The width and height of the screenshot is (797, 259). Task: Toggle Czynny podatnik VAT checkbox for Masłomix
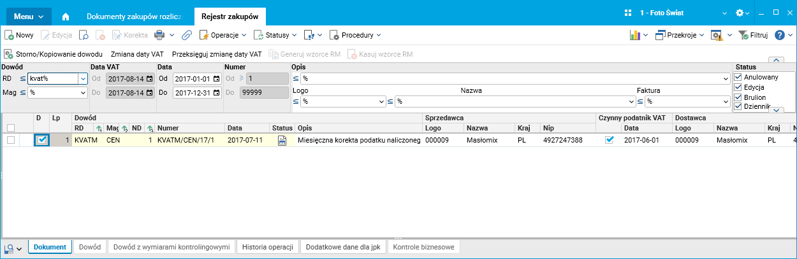tap(609, 140)
